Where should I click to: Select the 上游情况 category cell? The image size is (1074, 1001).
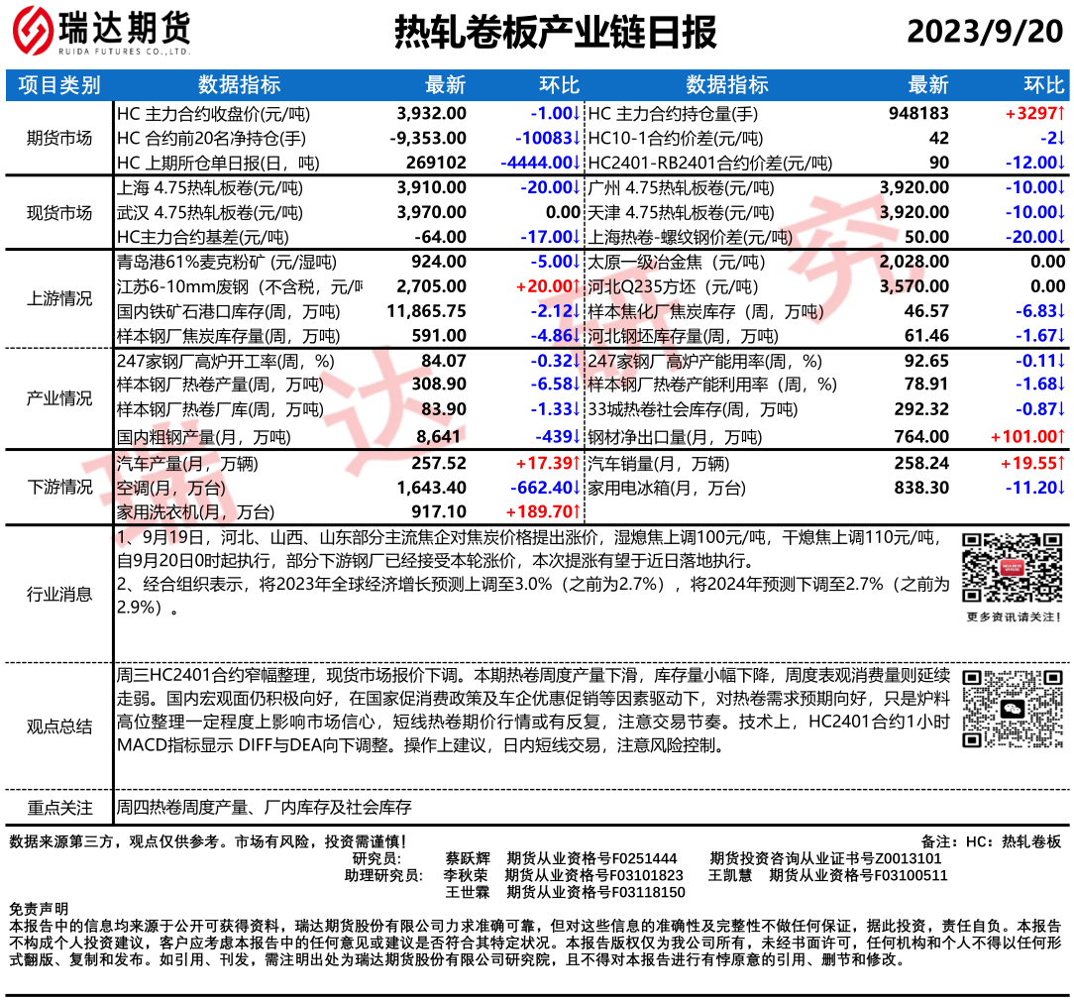pos(59,299)
